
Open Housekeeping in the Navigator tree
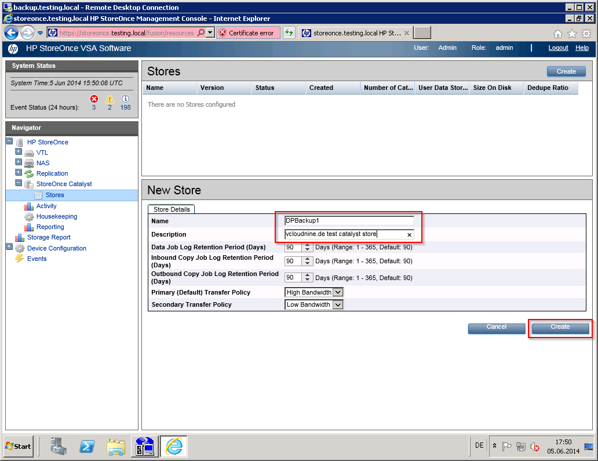(57, 216)
